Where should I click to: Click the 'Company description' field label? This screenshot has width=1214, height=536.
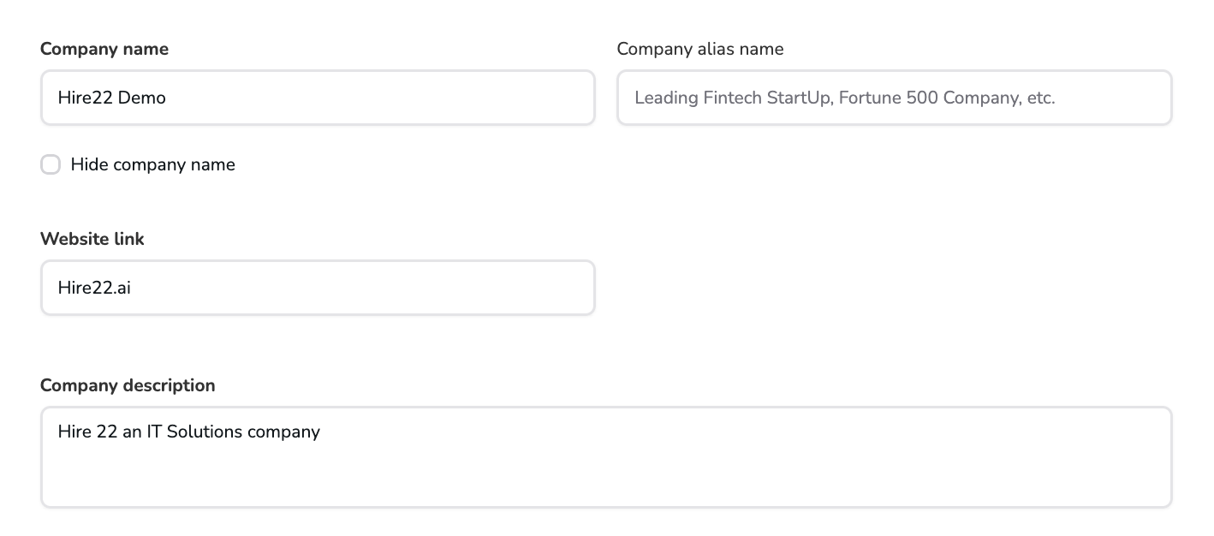pyautogui.click(x=128, y=385)
